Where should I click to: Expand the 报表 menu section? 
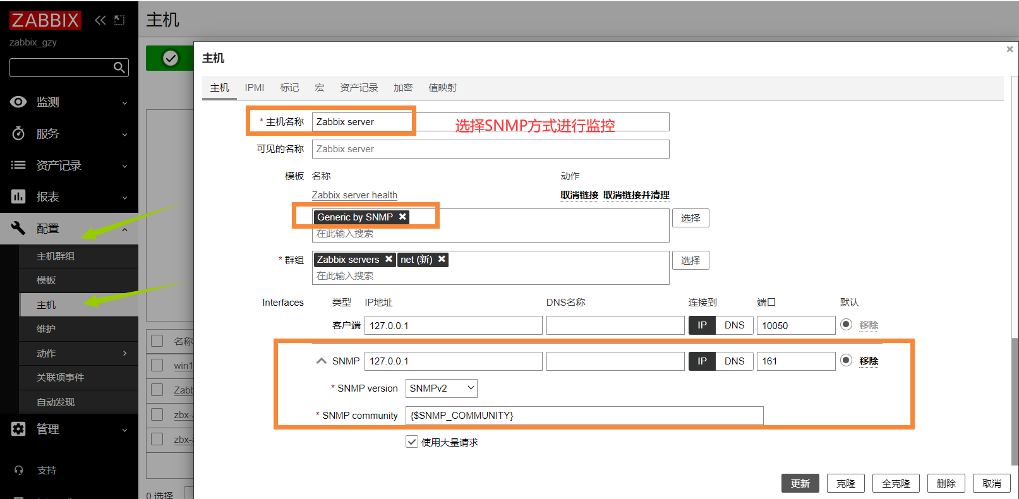[x=124, y=198]
